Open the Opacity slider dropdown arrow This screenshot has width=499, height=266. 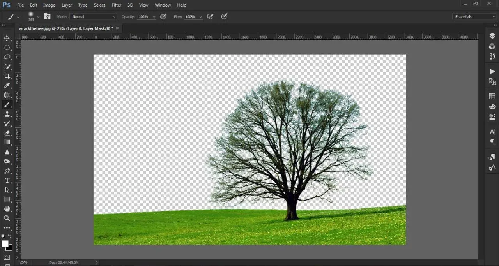pyautogui.click(x=154, y=17)
